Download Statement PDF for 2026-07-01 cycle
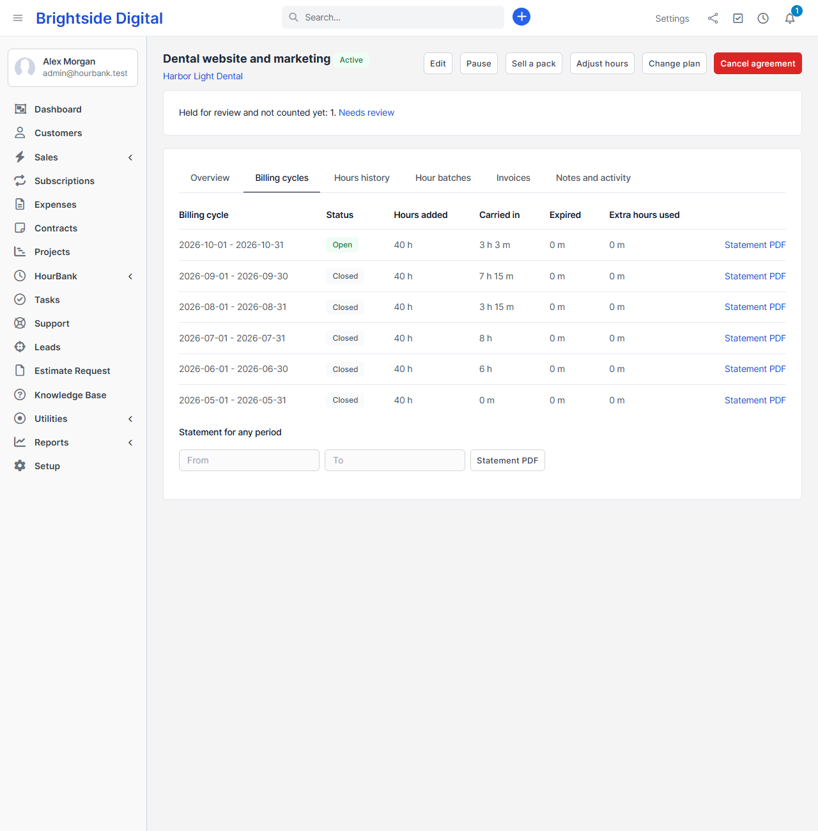 (755, 338)
